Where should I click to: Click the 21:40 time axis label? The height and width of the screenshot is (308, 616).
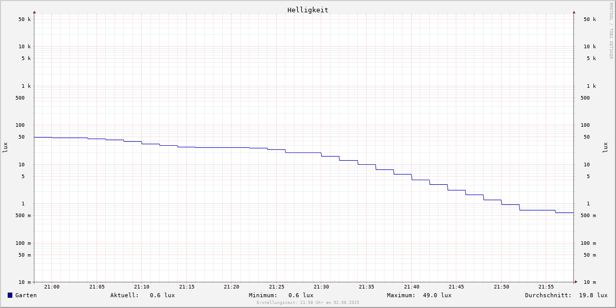(x=412, y=287)
